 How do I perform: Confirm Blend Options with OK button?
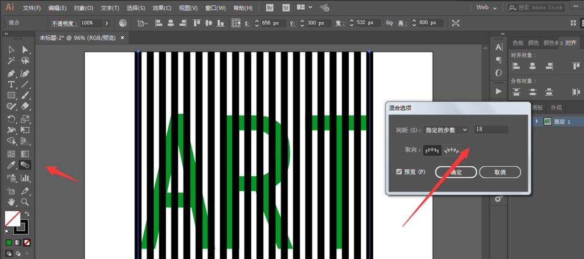[456, 172]
